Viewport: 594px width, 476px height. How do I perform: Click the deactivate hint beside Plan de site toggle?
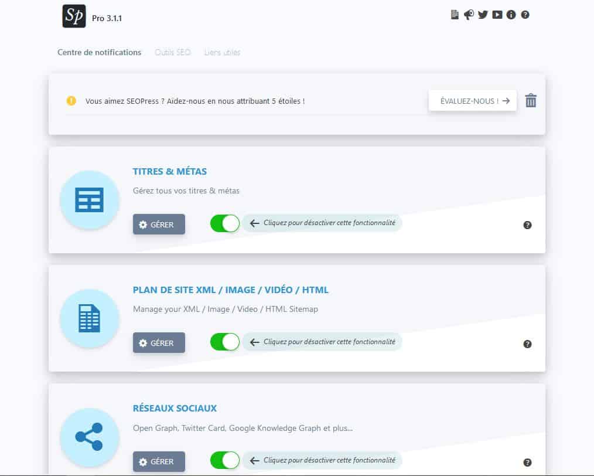[322, 341]
